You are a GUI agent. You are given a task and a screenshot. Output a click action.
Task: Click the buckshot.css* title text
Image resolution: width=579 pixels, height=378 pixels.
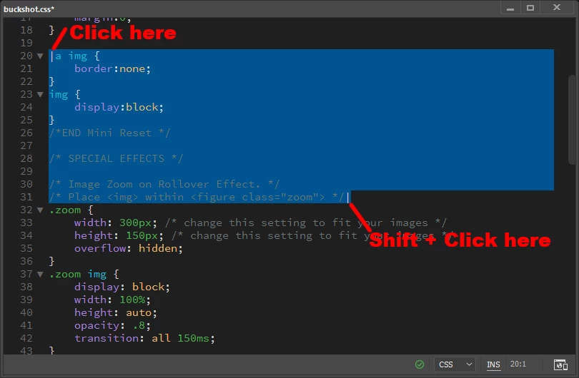29,9
